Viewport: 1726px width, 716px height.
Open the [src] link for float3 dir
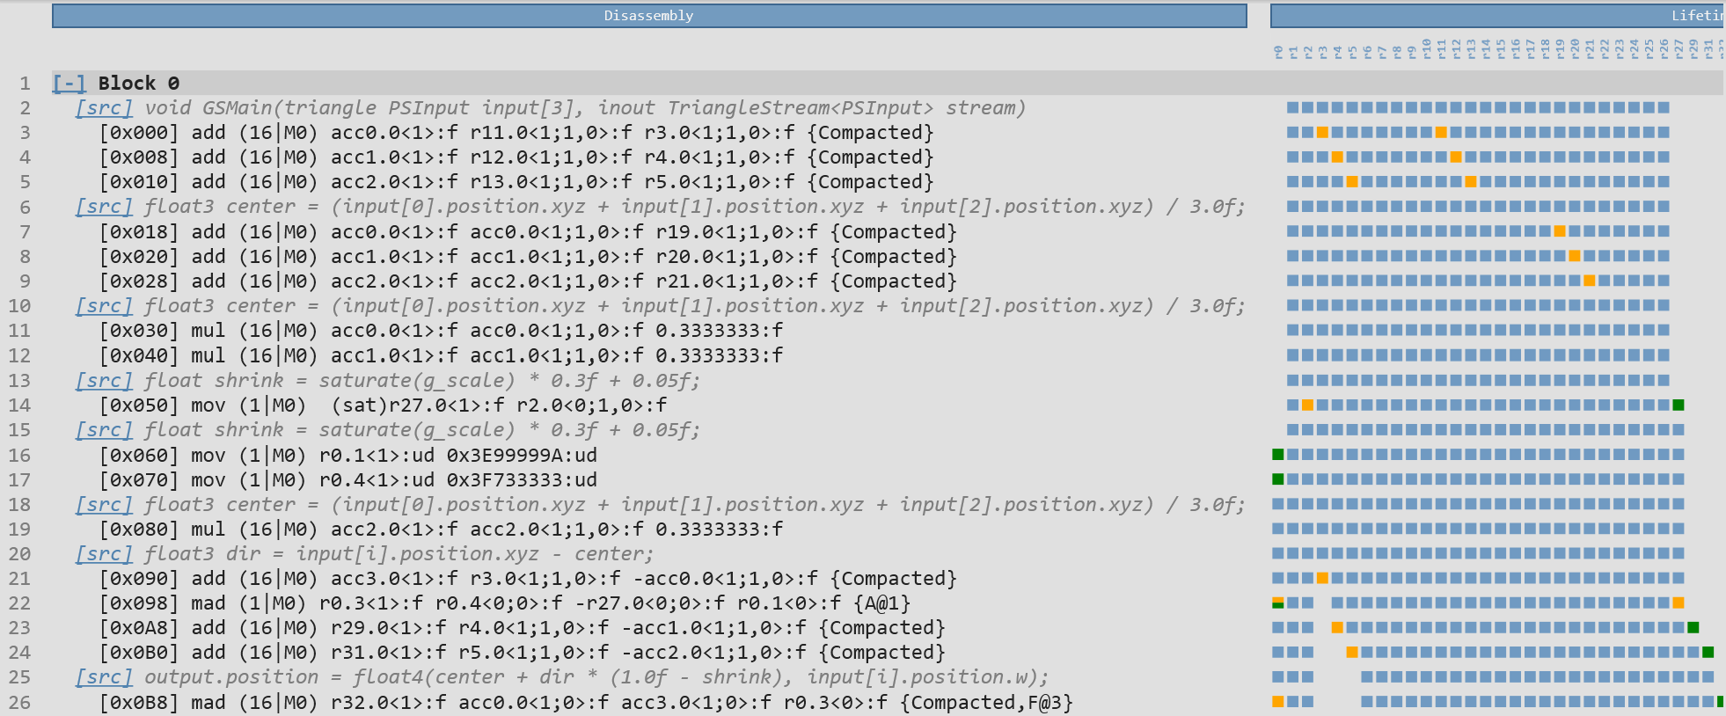pyautogui.click(x=104, y=554)
